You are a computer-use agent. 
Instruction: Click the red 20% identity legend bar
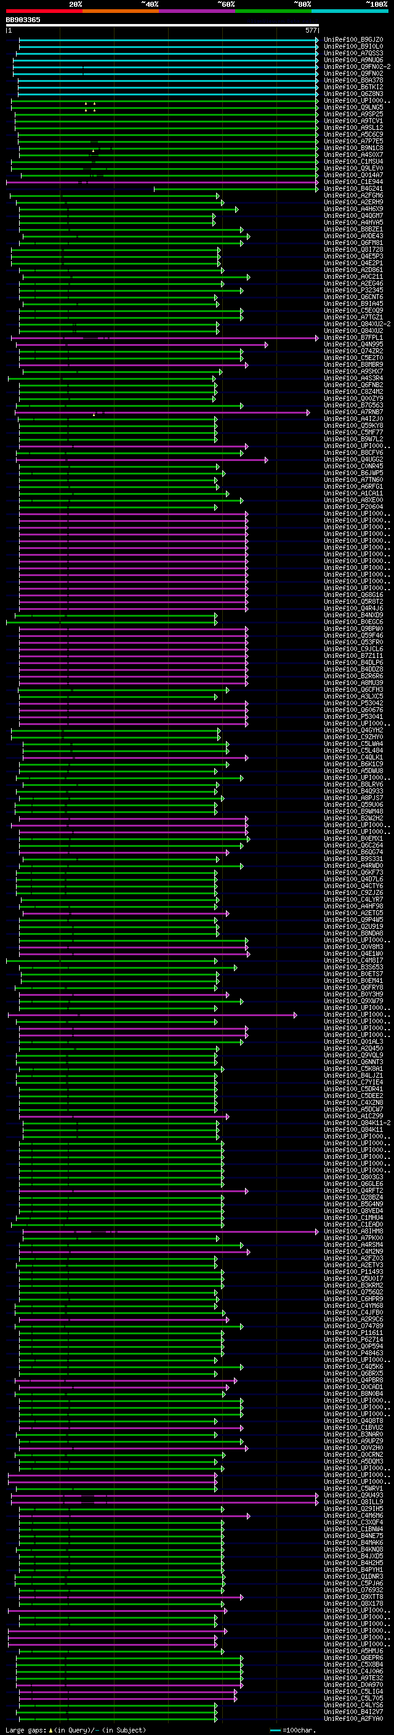(44, 11)
